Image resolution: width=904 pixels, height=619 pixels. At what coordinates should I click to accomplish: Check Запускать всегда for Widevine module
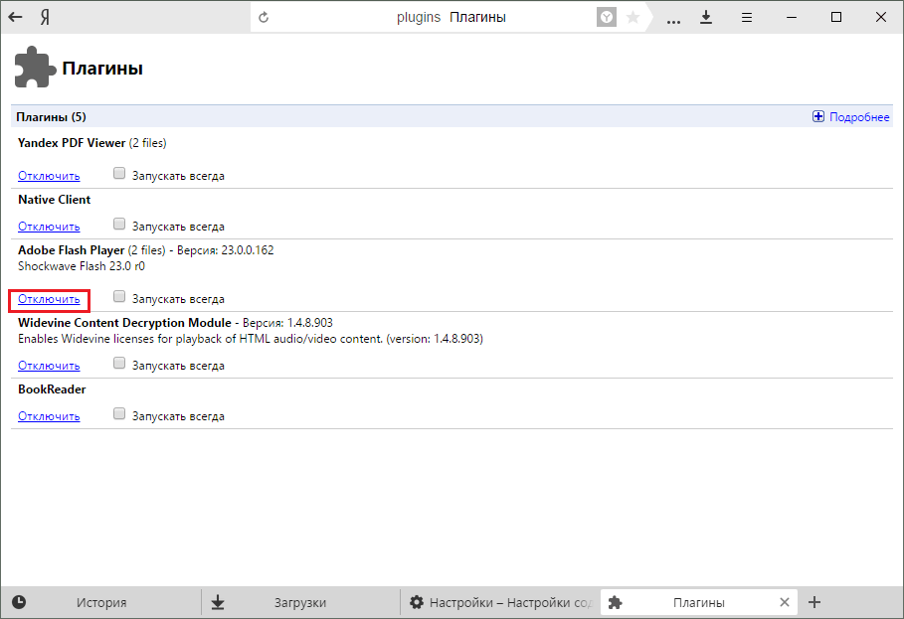119,363
